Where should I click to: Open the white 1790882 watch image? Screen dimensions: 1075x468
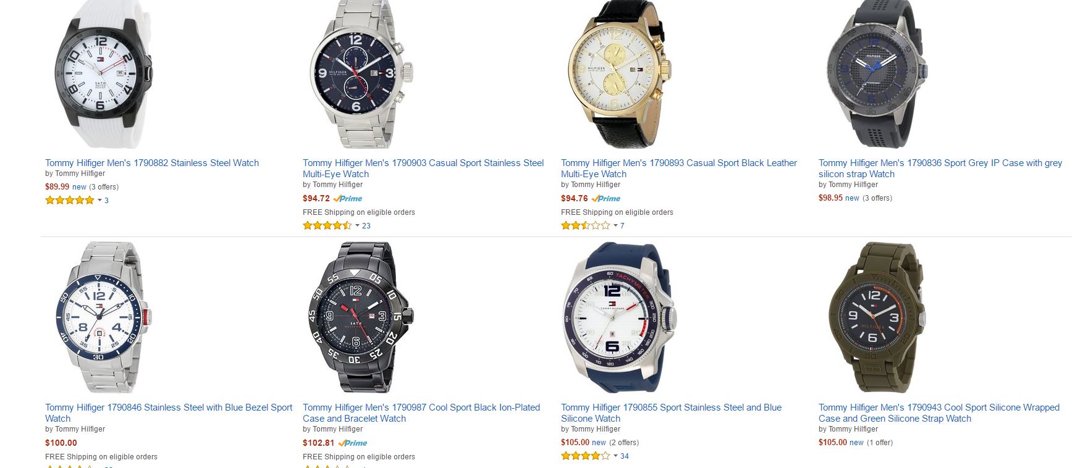click(104, 74)
